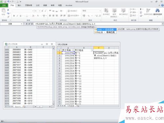The image size is (164, 123).
Task: Open the font size dropdown showing 11
Action: point(40,11)
